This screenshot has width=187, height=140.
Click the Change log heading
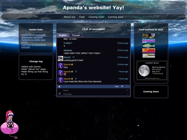point(36,62)
